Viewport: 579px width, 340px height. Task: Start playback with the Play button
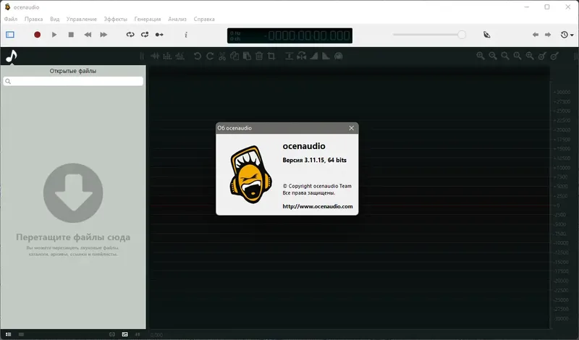click(54, 35)
